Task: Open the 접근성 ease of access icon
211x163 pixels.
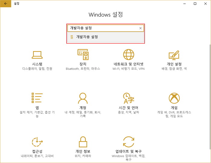Action: pos(37,142)
